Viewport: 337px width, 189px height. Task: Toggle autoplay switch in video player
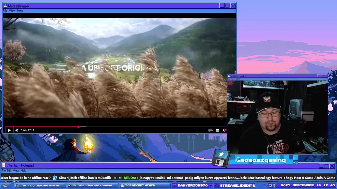point(210,130)
